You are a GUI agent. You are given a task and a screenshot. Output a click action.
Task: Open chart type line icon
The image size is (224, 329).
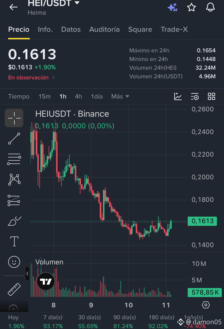[x=178, y=96]
